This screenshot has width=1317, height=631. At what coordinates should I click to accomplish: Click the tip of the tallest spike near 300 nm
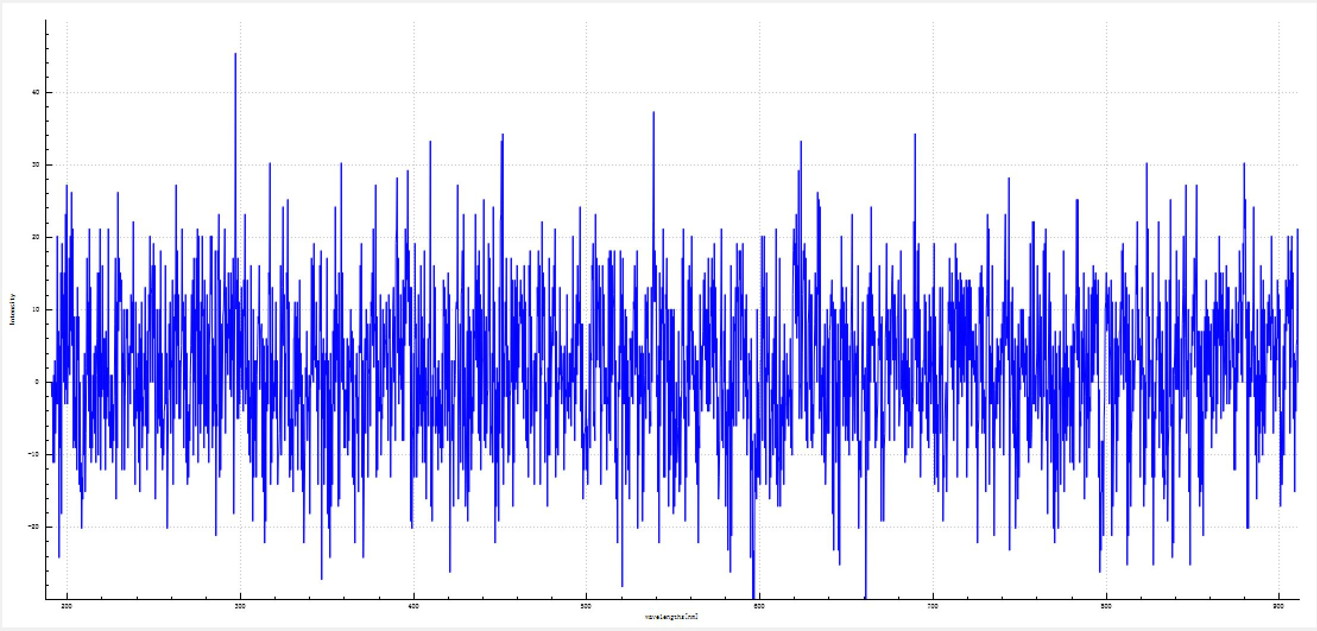pos(235,54)
